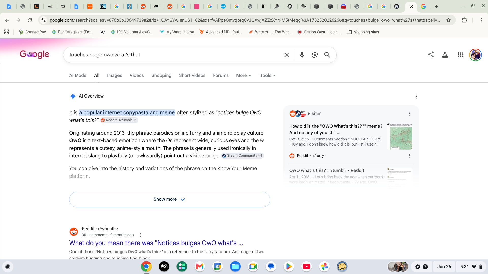Start voice search with the microphone icon
Screen dimensions: 488x274
[x=302, y=55]
